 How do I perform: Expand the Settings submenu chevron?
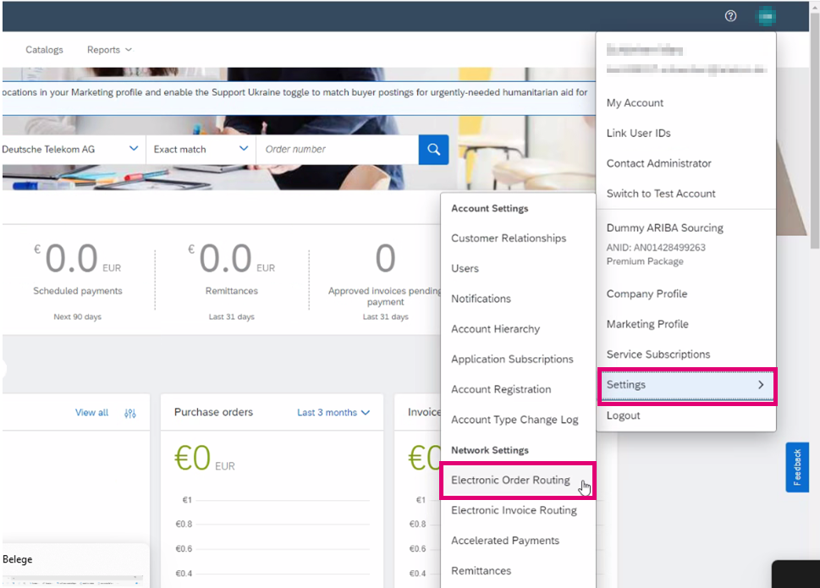[761, 385]
